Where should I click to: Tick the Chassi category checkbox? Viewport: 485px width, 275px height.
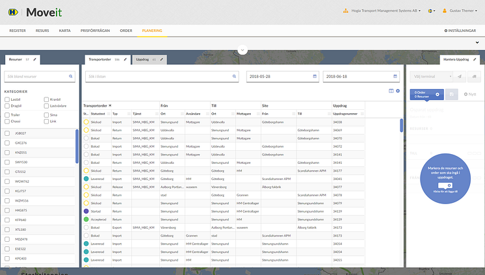pyautogui.click(x=7, y=122)
